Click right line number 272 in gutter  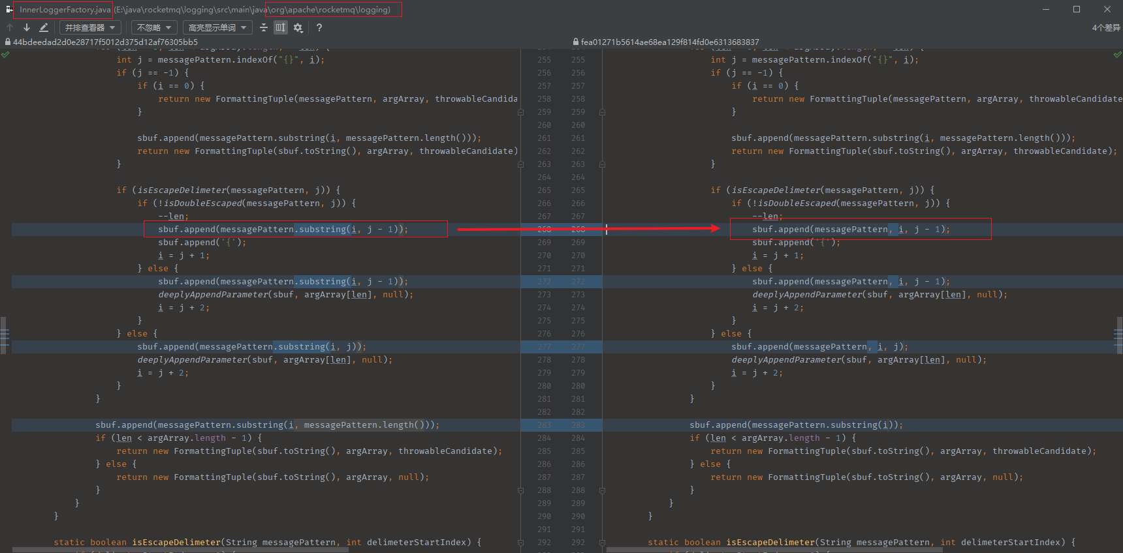[578, 282]
